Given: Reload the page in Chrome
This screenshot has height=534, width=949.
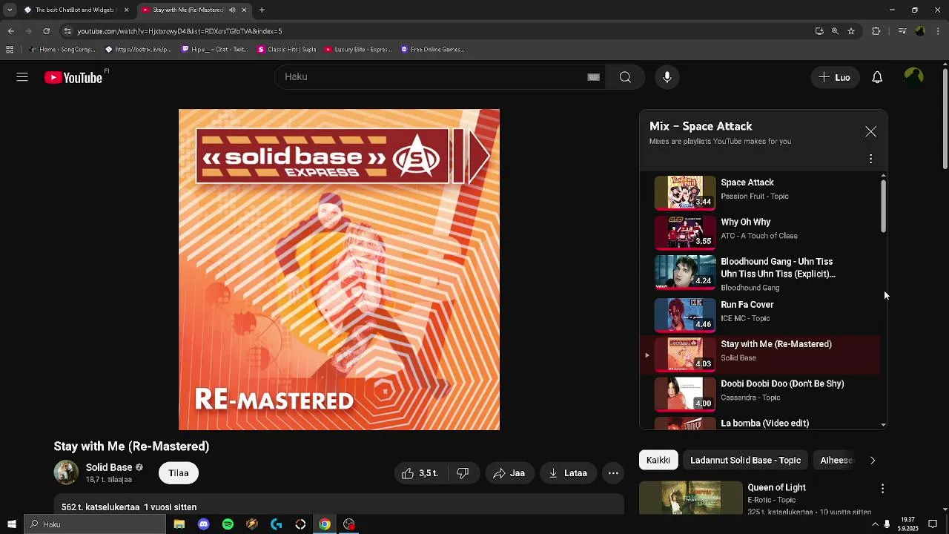Looking at the screenshot, I should (46, 31).
